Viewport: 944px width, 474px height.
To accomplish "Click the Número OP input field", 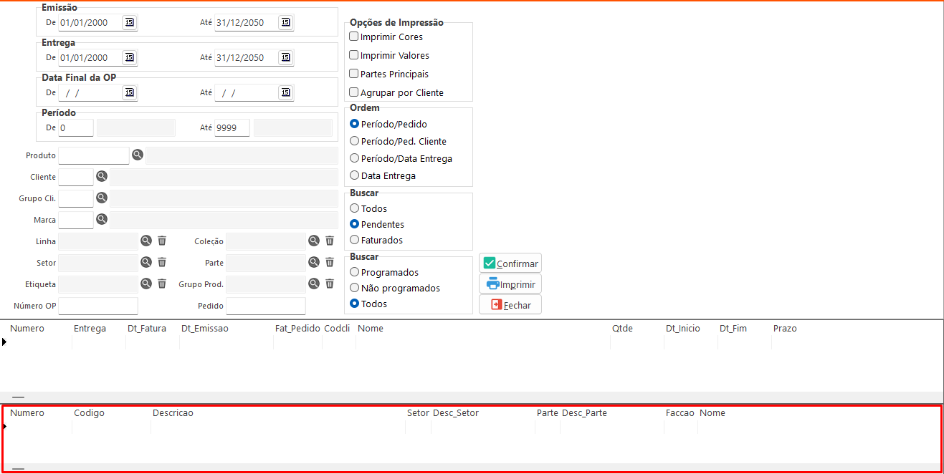I will coord(98,306).
